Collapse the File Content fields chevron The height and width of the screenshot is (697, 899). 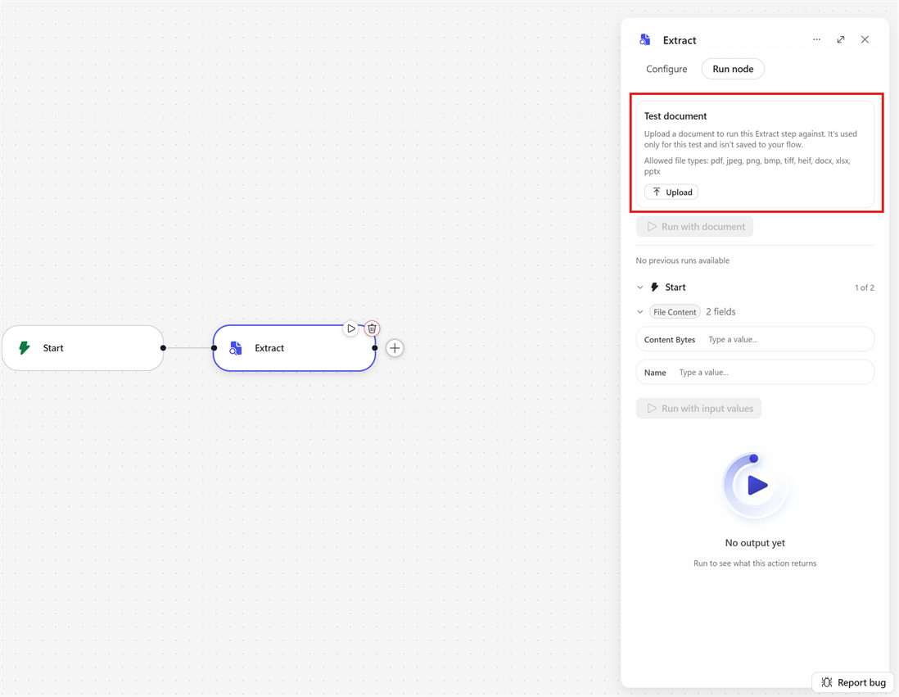[640, 312]
